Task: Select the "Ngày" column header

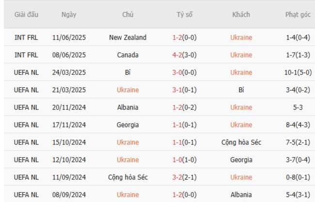Action: 69,15
